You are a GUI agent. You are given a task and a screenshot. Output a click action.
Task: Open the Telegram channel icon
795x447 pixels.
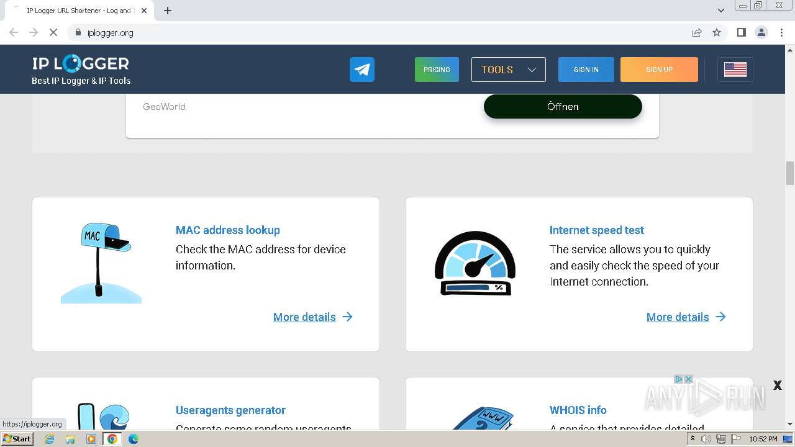click(x=362, y=70)
